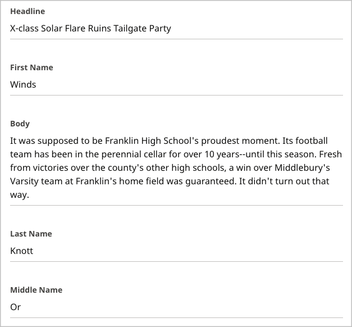Click the Body field label
Screen dimensions: 352x327
point(20,124)
